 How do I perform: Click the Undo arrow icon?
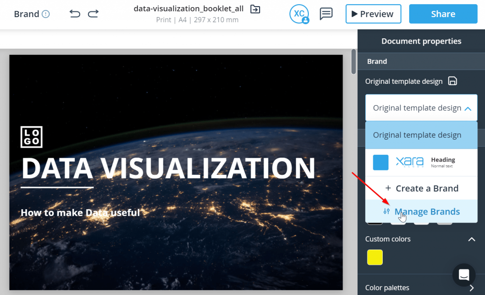point(74,14)
